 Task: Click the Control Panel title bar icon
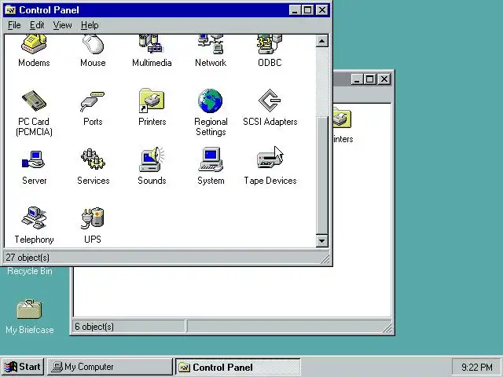point(10,10)
